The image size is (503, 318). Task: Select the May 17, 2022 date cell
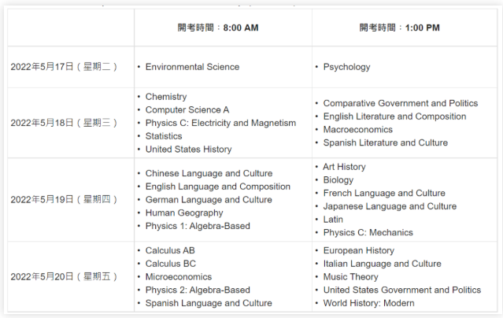64,67
